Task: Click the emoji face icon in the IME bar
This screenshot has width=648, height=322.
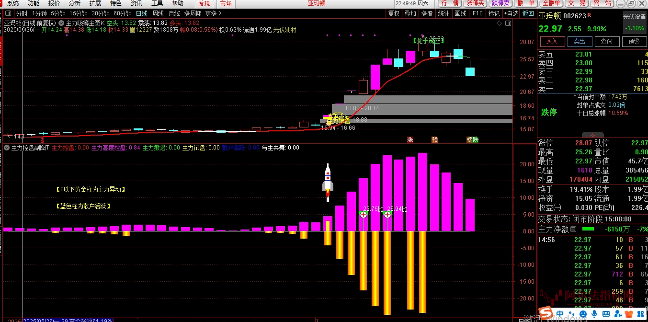Action: [x=582, y=313]
